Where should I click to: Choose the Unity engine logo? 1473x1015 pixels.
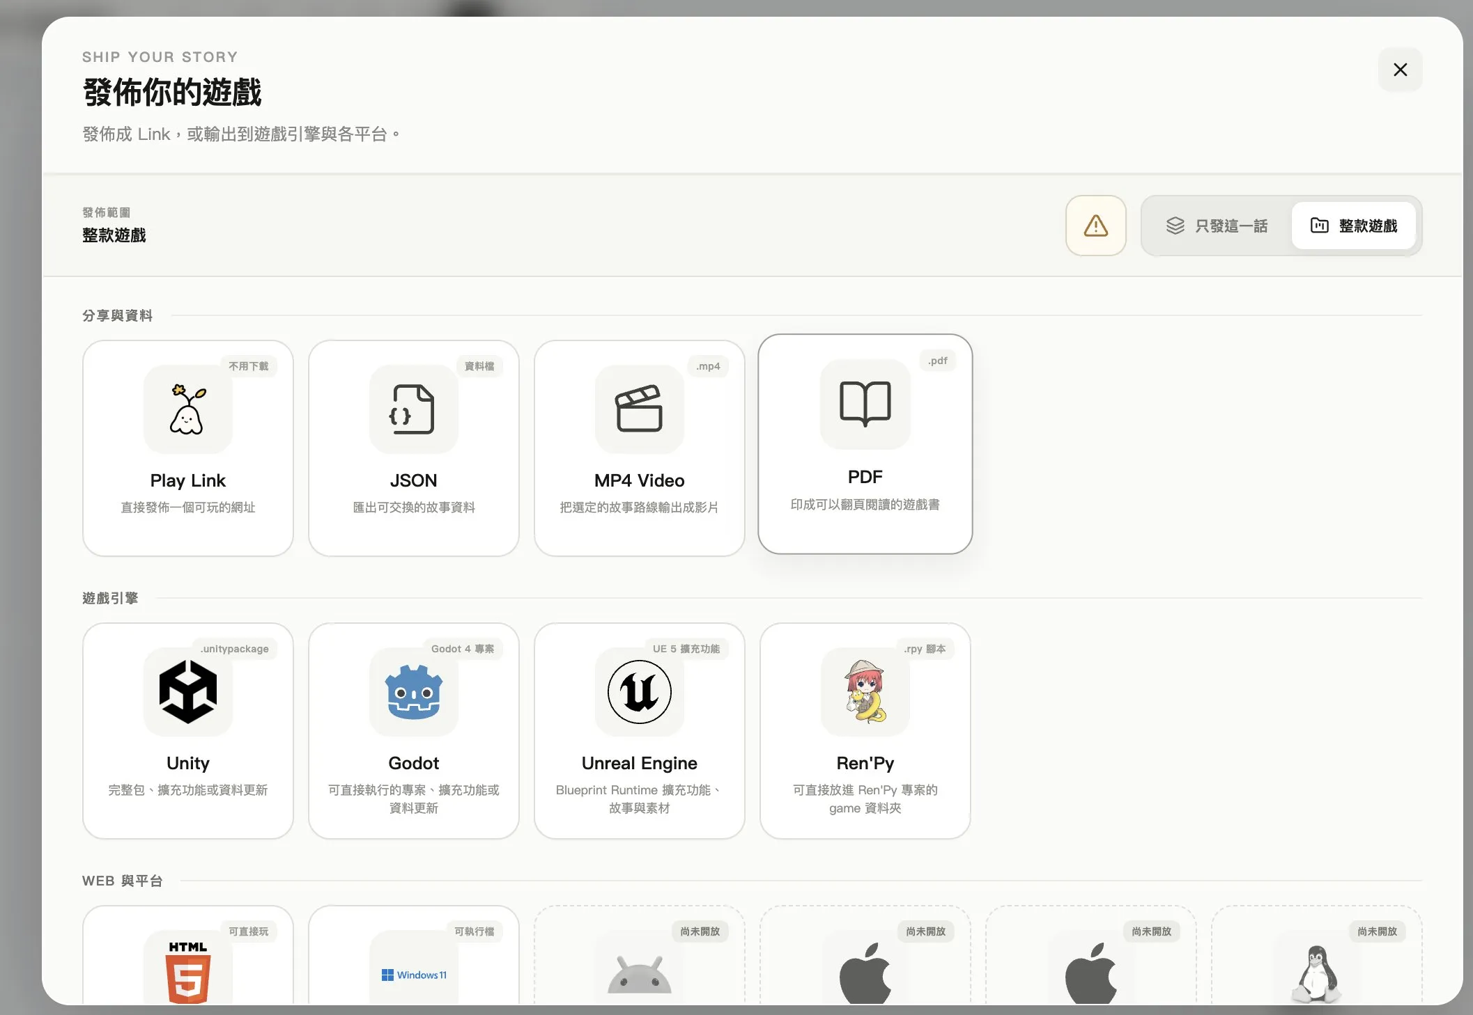tap(187, 692)
